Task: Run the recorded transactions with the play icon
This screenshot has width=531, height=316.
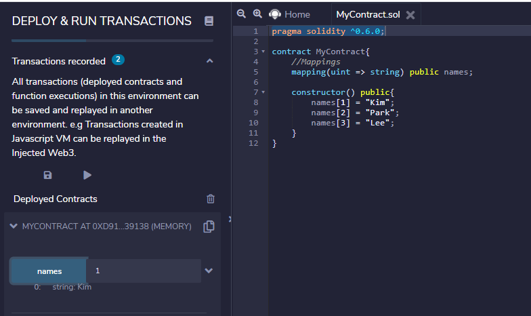Action: [87, 175]
